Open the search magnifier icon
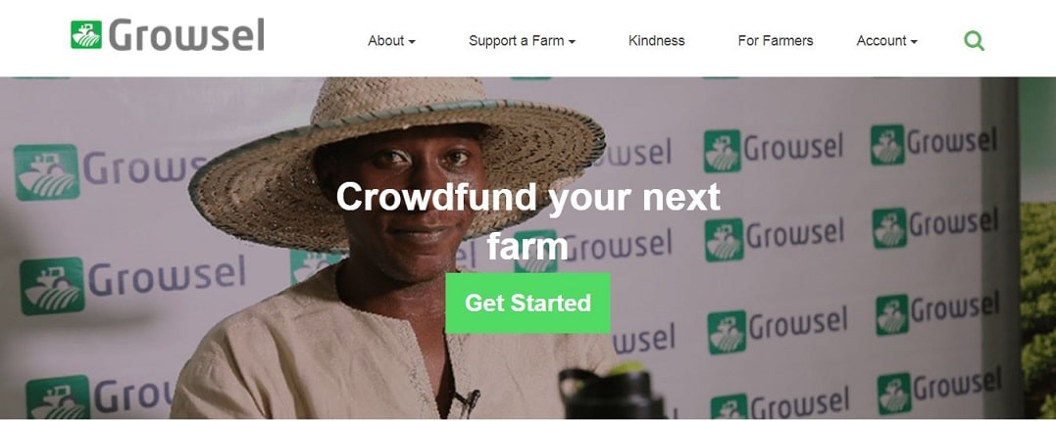The image size is (1056, 421). point(974,41)
